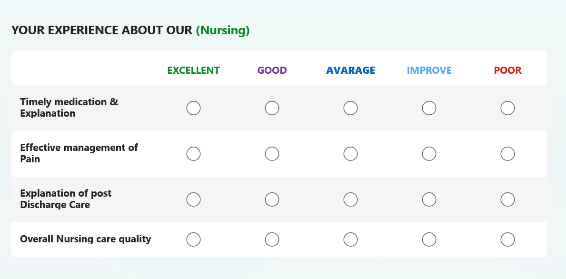Rate Timely medication & Explanation as Good

(272, 108)
